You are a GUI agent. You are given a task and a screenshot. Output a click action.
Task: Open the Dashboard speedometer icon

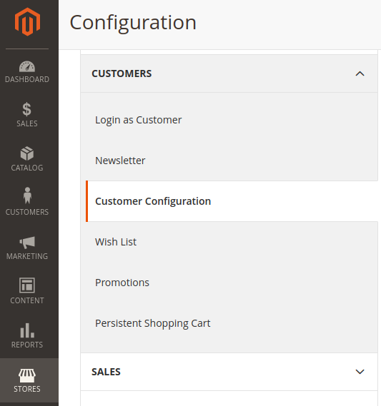click(27, 66)
